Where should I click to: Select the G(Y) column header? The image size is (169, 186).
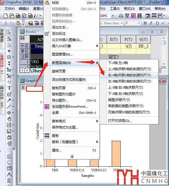pyautogui.click(x=143, y=39)
